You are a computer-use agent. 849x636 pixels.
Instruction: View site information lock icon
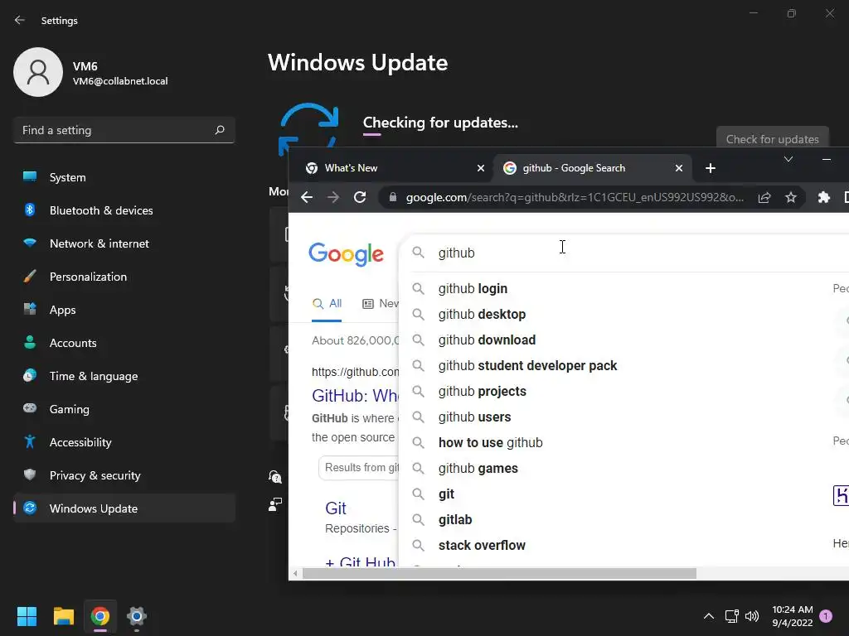click(x=393, y=197)
